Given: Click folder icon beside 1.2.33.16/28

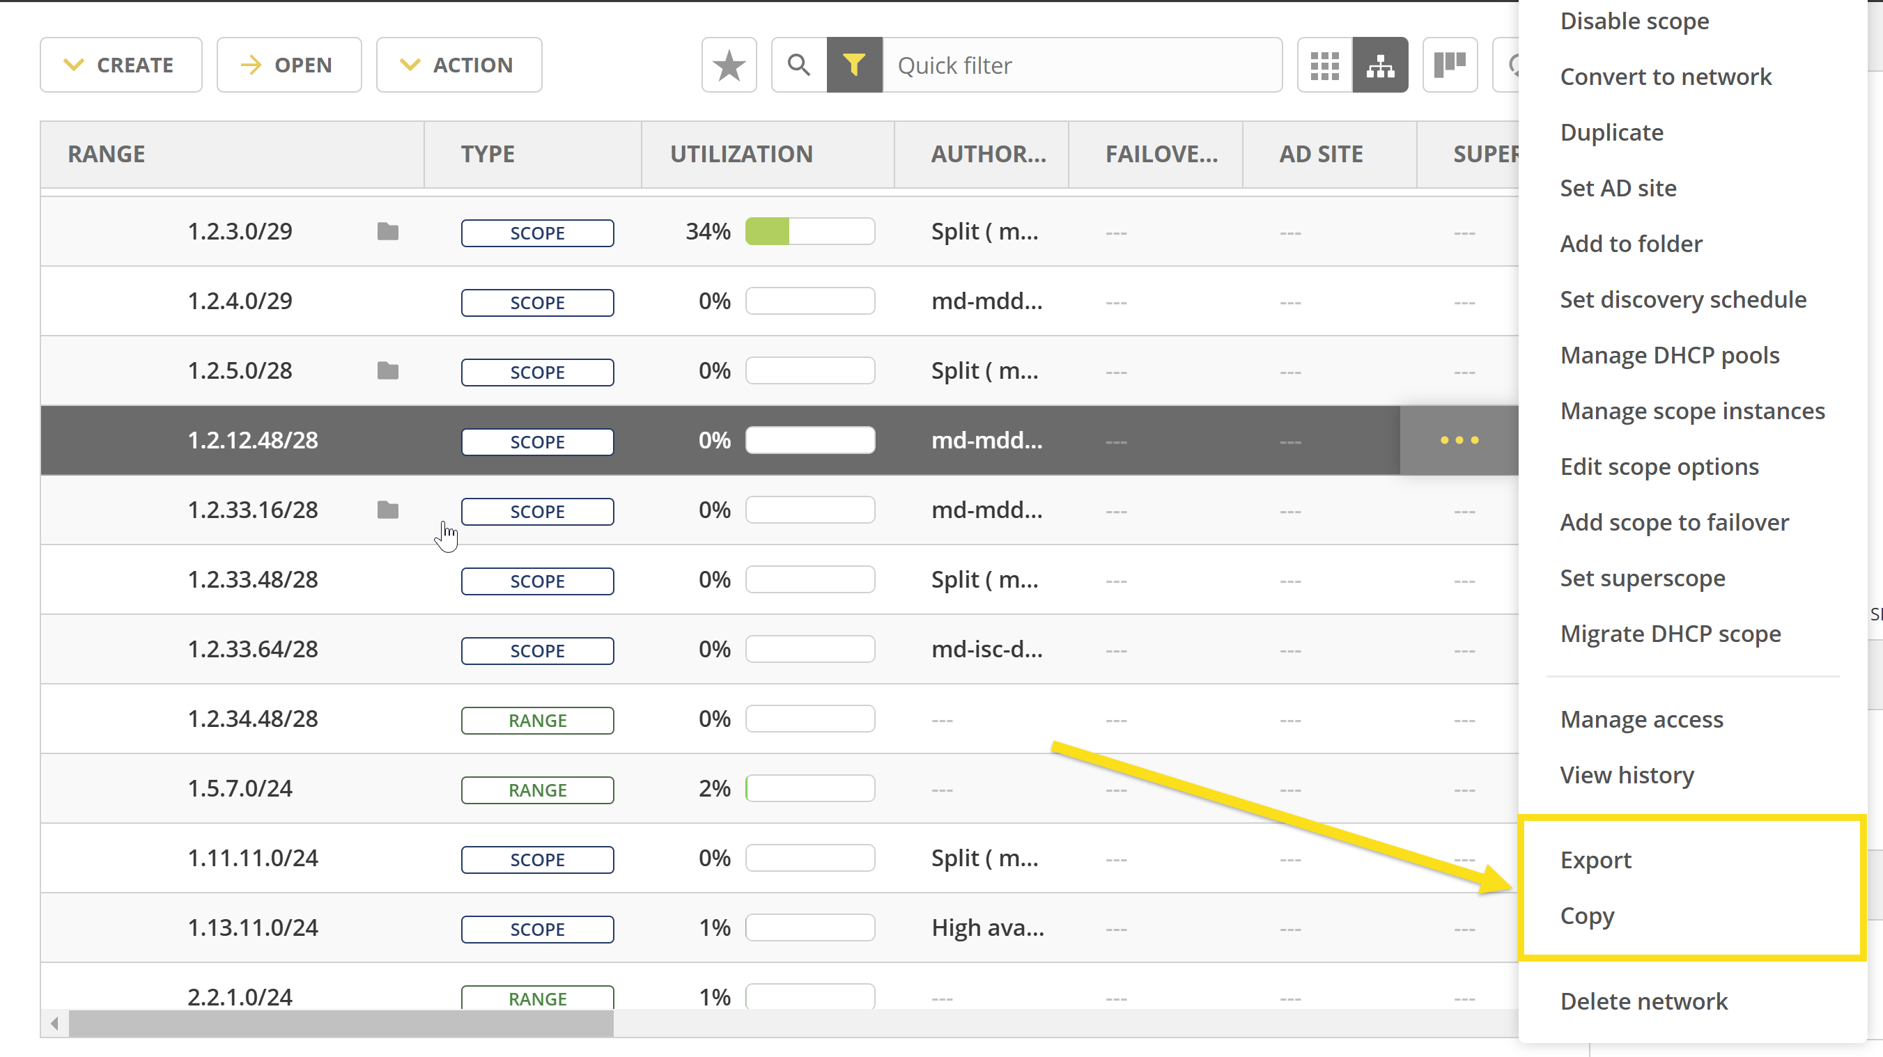Looking at the screenshot, I should pyautogui.click(x=387, y=510).
